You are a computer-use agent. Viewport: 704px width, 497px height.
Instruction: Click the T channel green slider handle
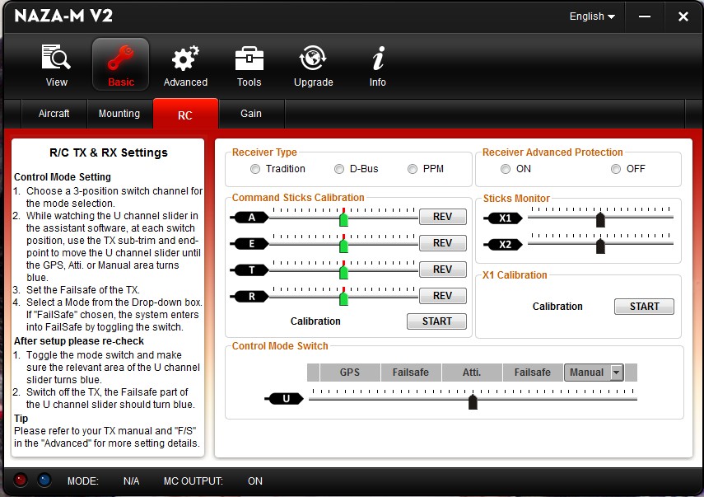coord(344,272)
